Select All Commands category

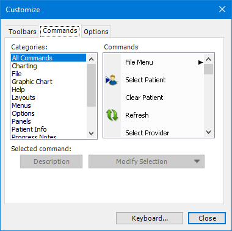49,58
